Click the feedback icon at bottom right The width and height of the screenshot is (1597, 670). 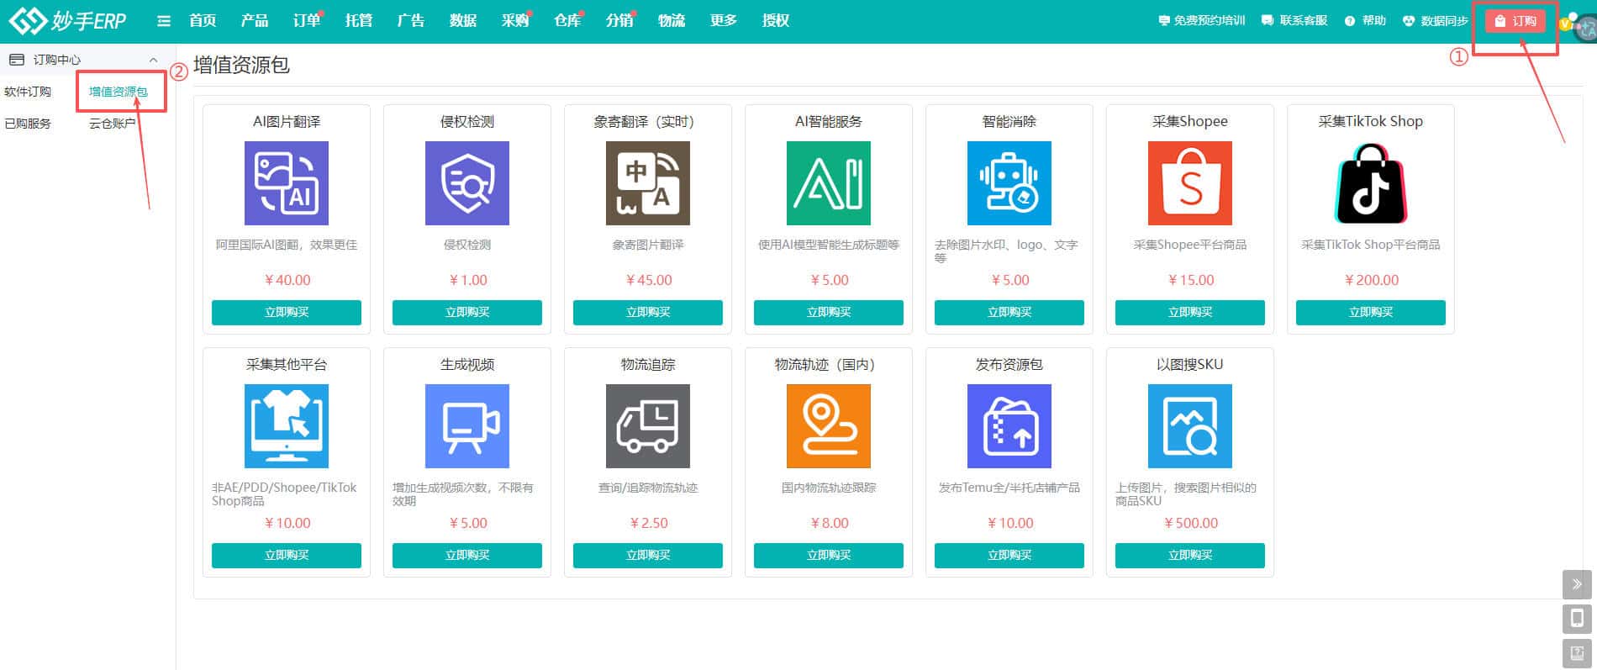[1577, 653]
